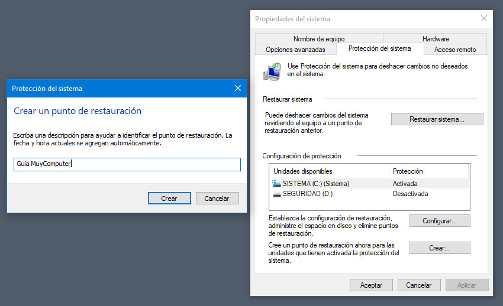
Task: Click Cancelar in Propiedades del sistema window
Action: click(x=419, y=285)
